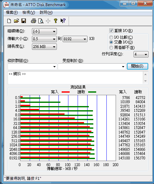Click the status bar F1 help text
Viewport: 154px width, 184px height.
23,179
